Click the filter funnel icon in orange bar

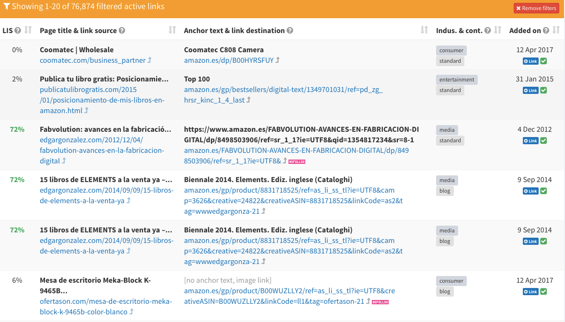(7, 7)
